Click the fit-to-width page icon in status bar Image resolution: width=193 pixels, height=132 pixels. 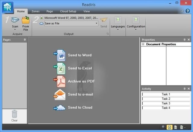coord(176,127)
